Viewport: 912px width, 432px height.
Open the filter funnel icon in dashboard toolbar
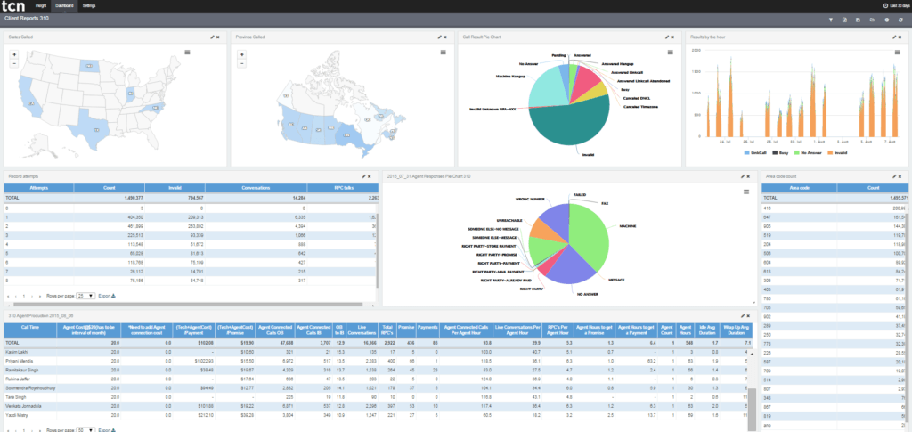point(831,20)
